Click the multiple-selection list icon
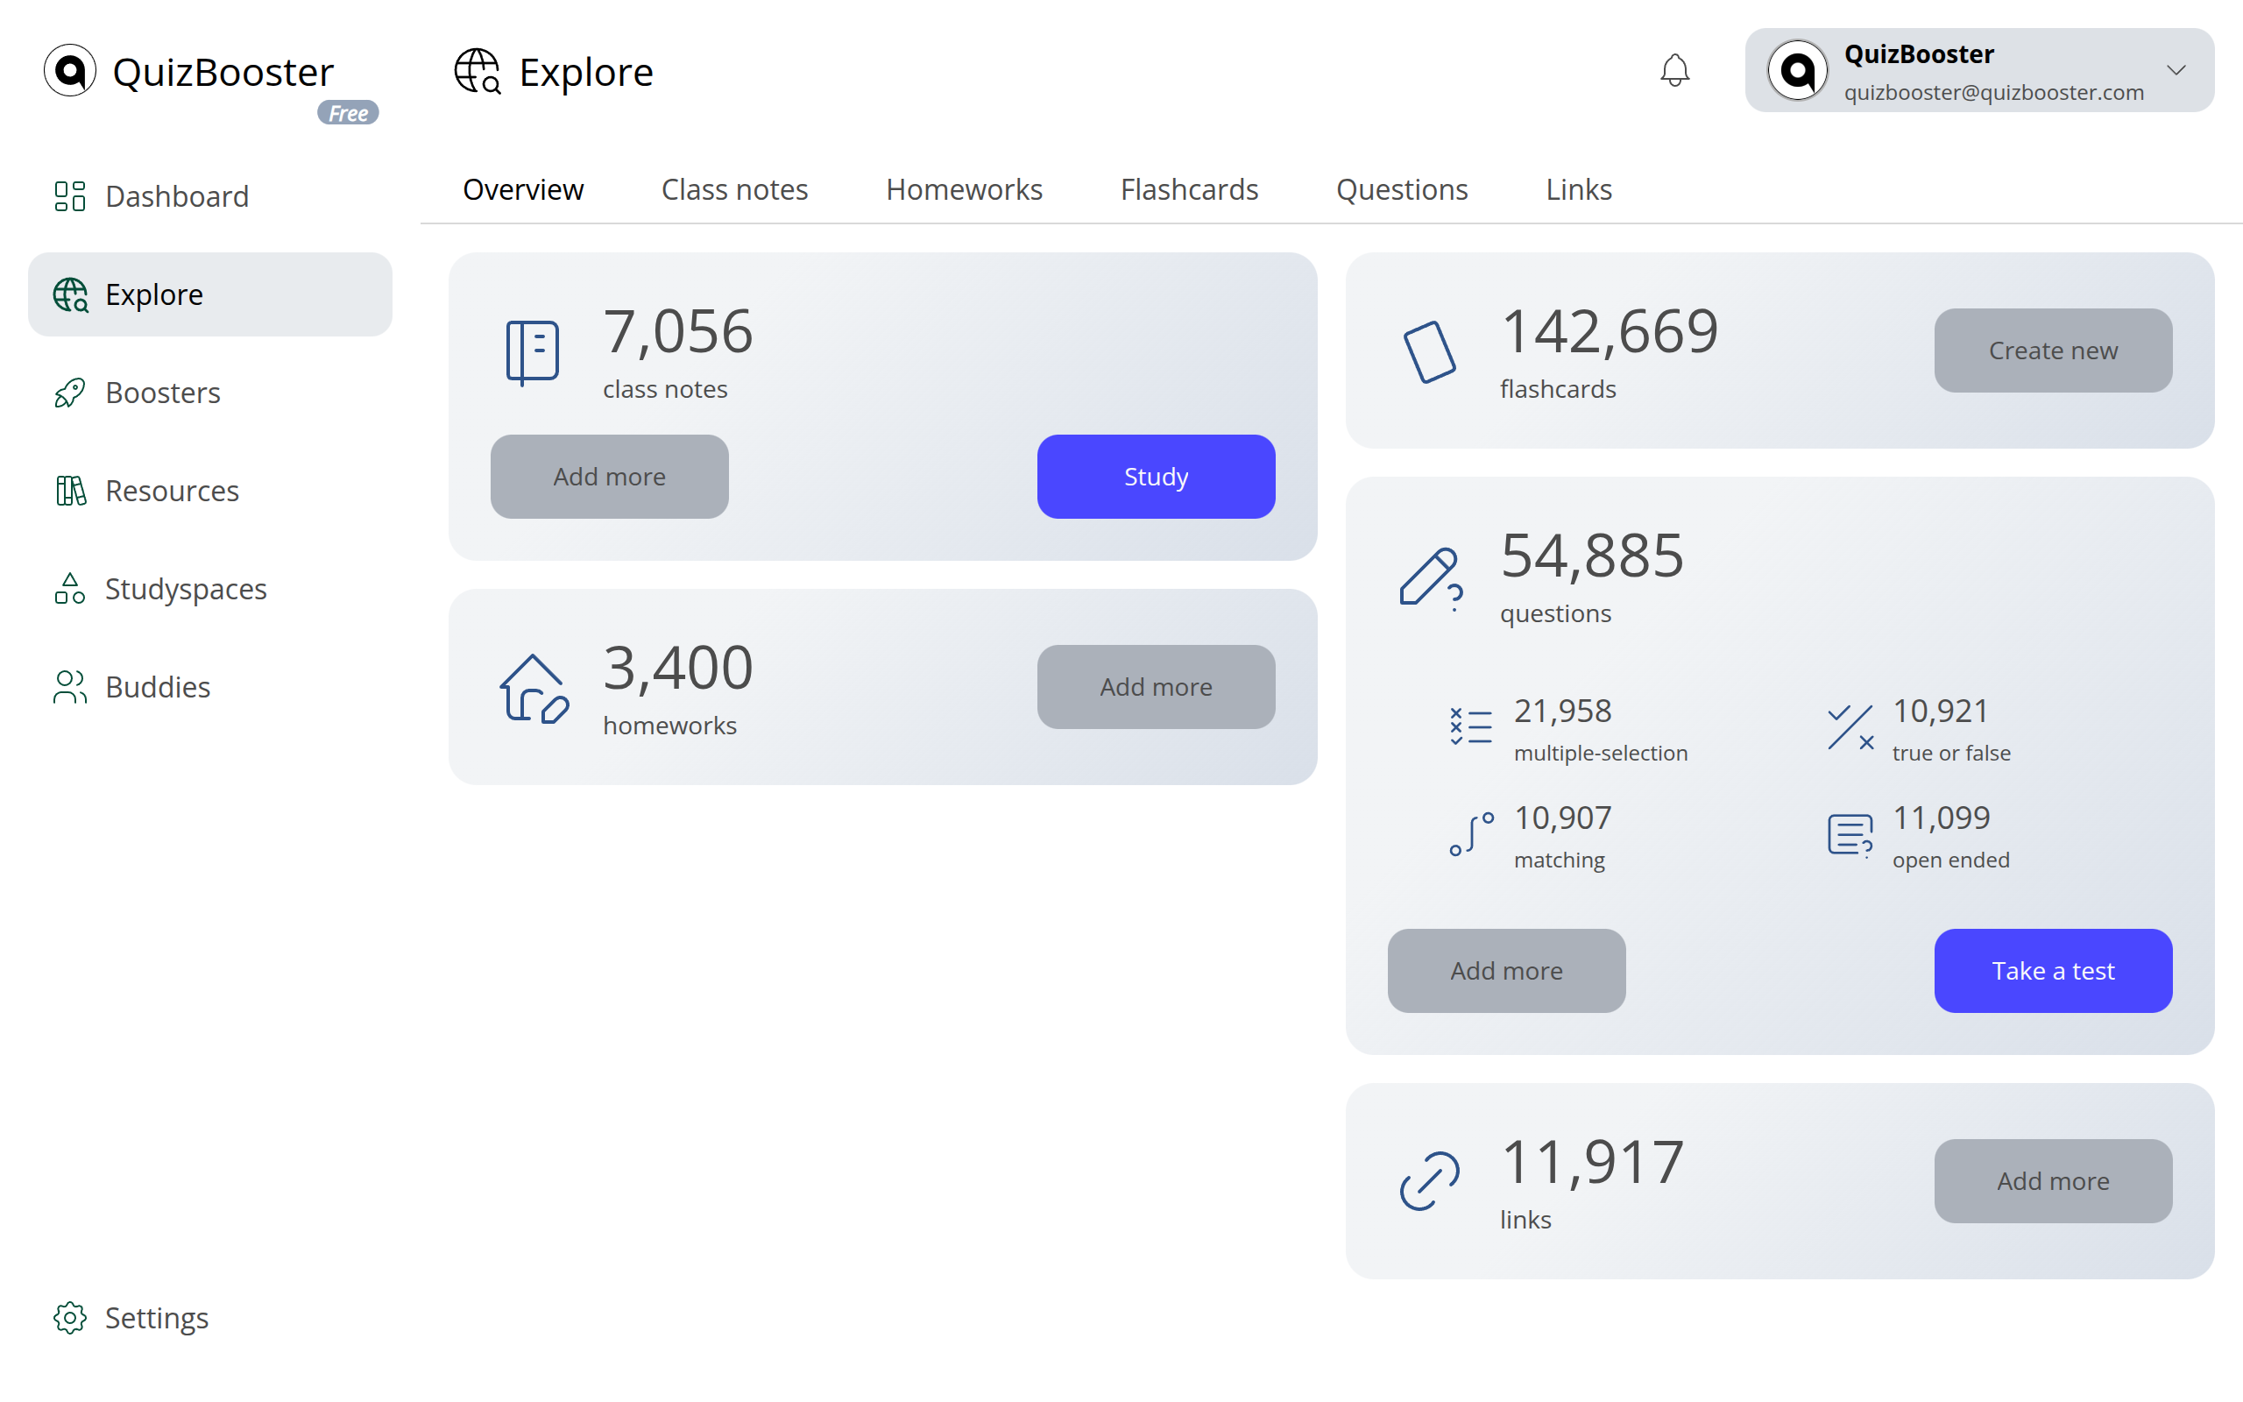 coord(1471,726)
